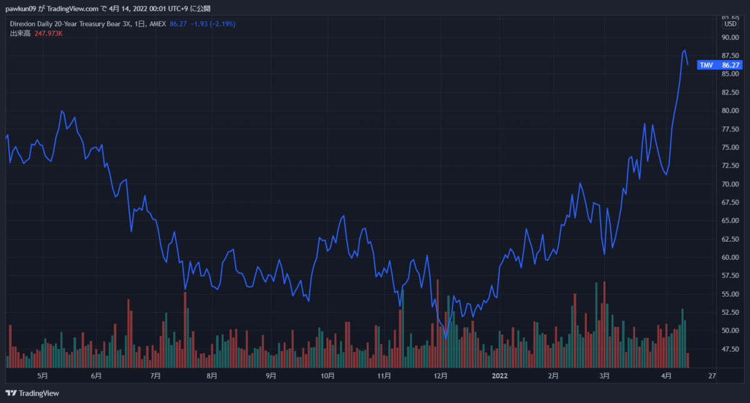Click the 47.50 price axis label
The image size is (750, 403).
(731, 349)
